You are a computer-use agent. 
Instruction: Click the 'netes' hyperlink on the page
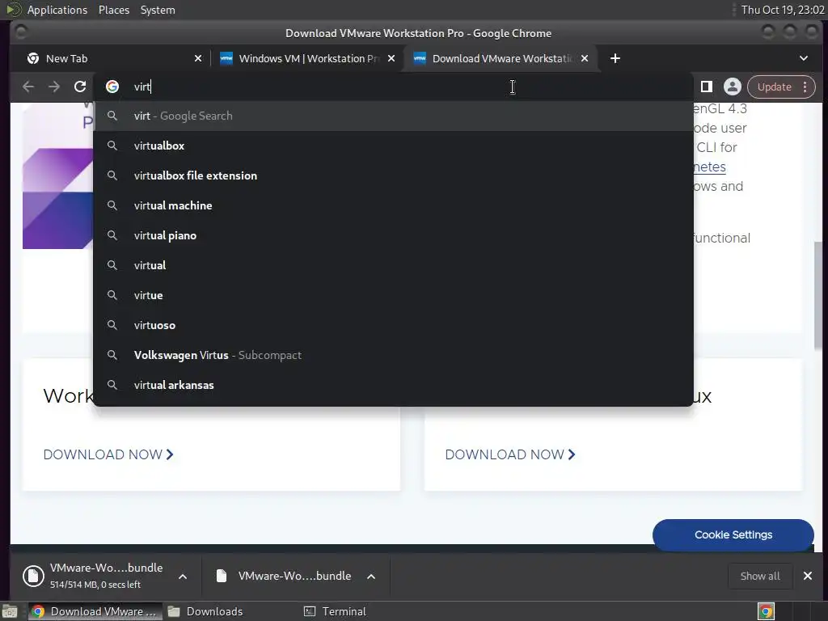tap(710, 167)
